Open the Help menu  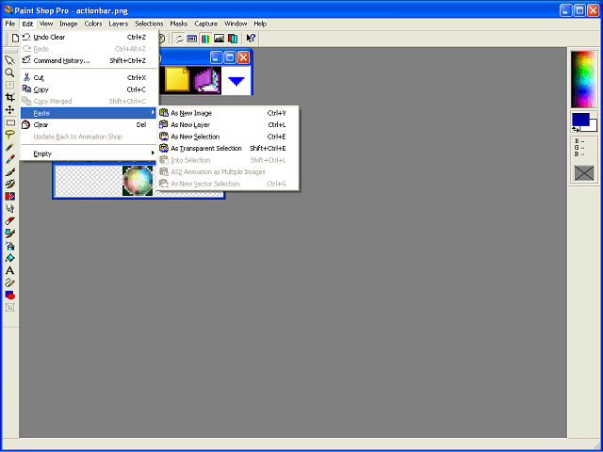tap(260, 24)
